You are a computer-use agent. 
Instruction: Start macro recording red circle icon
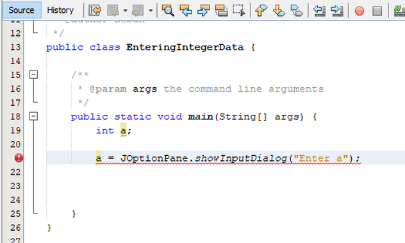[360, 11]
